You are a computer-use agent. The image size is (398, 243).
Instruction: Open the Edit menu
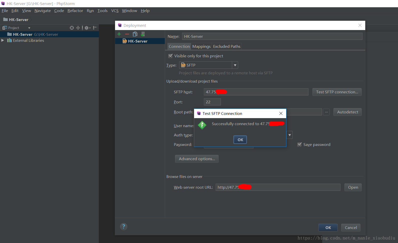[x=15, y=11]
